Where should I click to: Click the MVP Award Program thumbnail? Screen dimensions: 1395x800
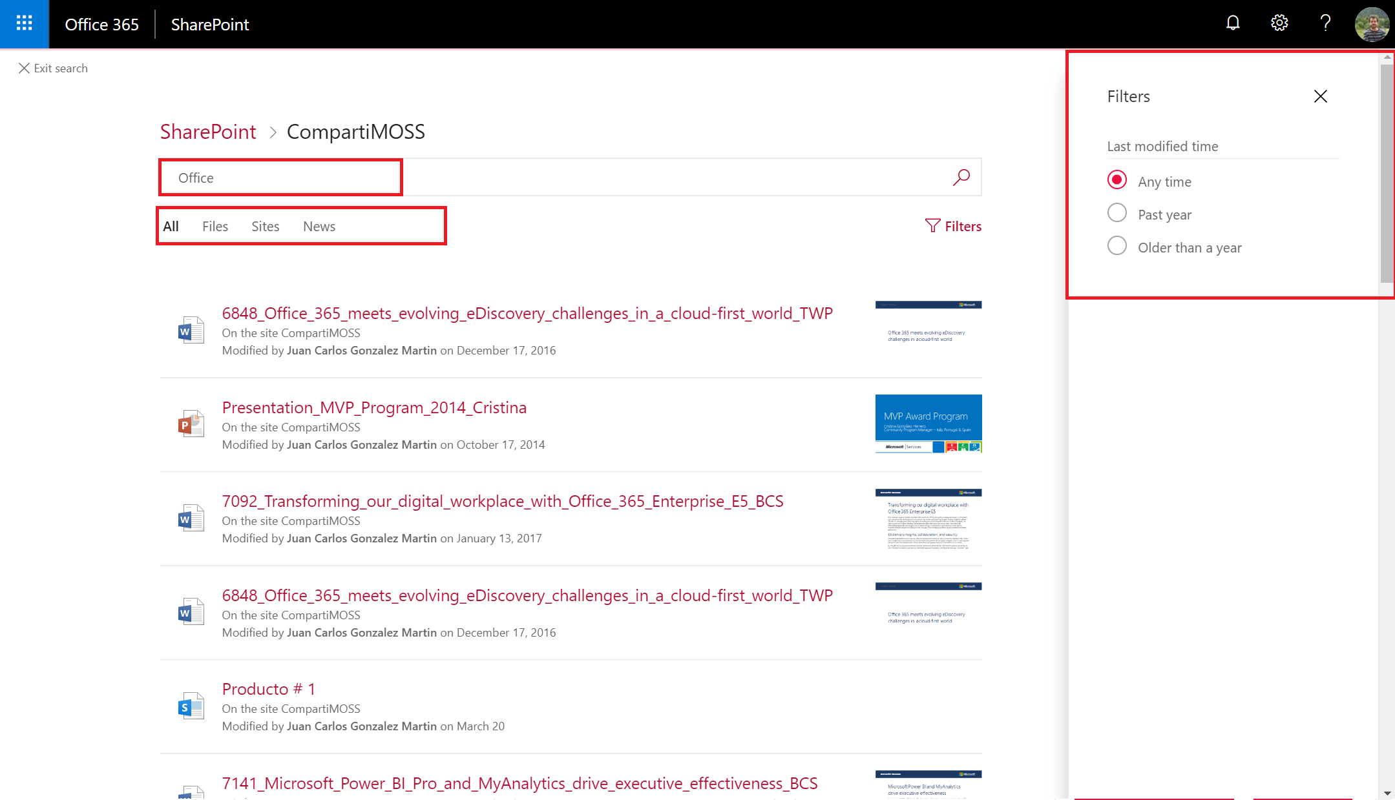coord(928,424)
